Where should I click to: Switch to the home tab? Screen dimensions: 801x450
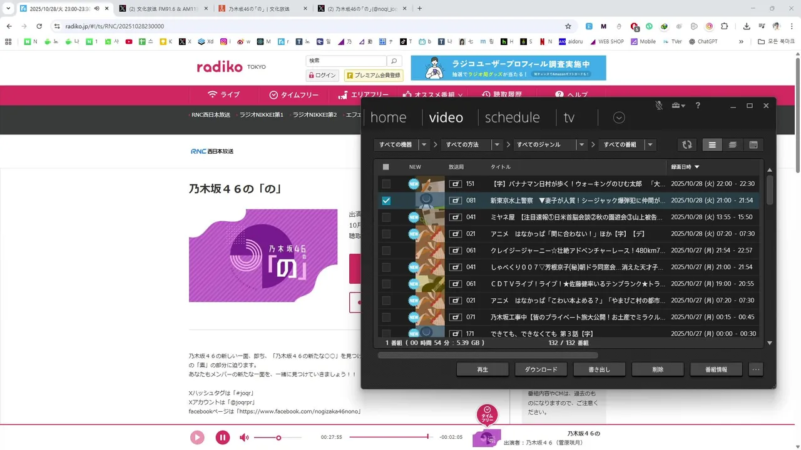pyautogui.click(x=388, y=117)
